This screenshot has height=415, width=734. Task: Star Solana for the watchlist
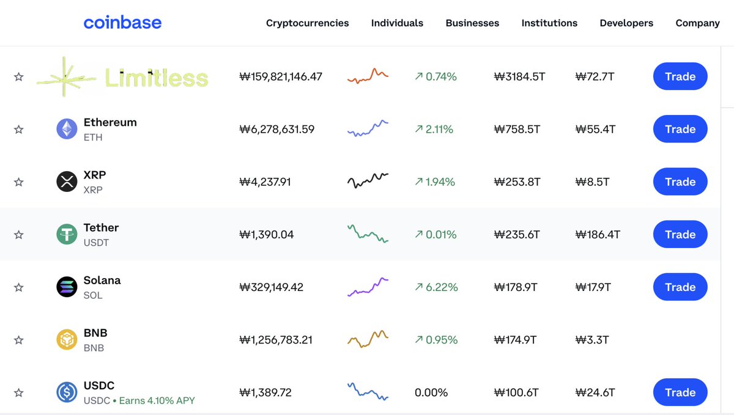pyautogui.click(x=19, y=287)
